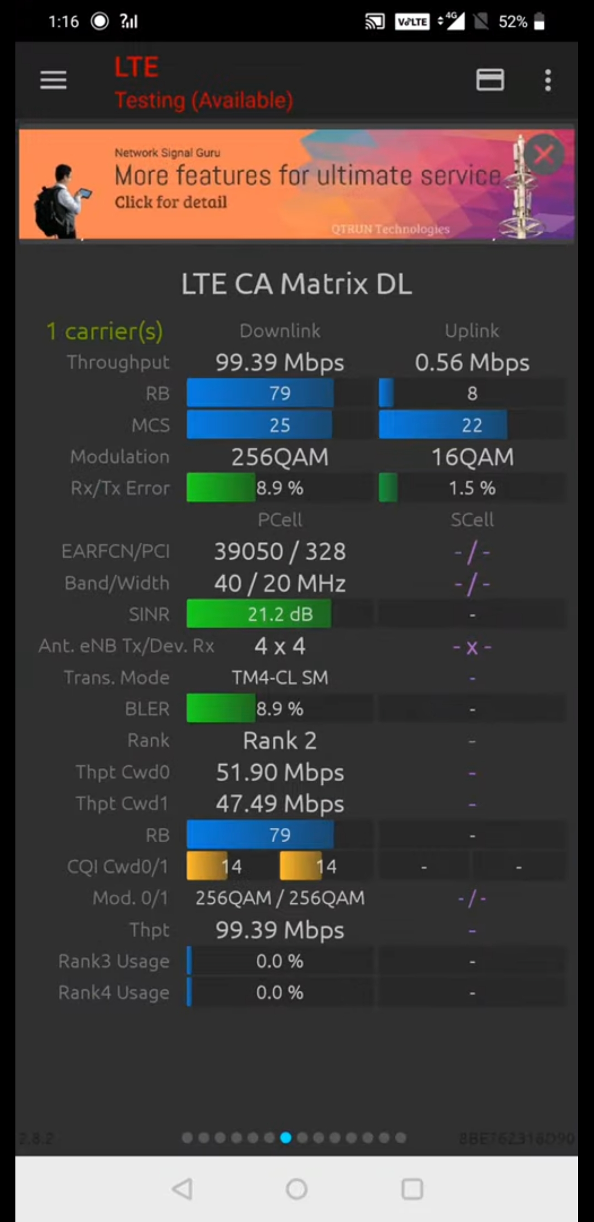Tap the card view icon in header
This screenshot has width=594, height=1222.
pos(490,80)
